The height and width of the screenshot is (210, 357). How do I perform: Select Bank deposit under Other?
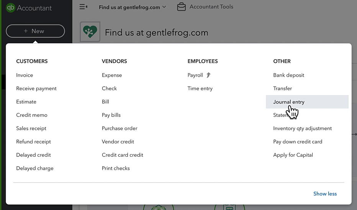[289, 75]
